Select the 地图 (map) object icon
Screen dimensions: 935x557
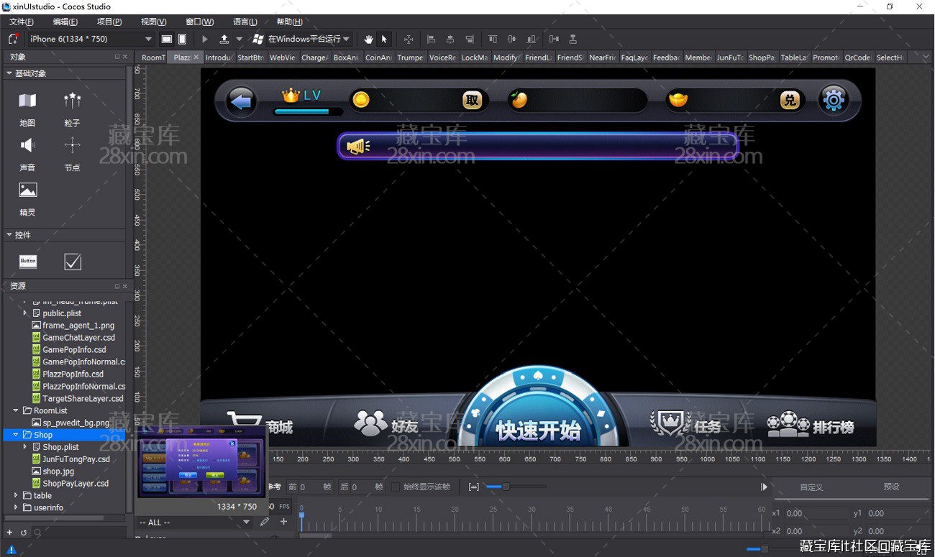pyautogui.click(x=27, y=101)
